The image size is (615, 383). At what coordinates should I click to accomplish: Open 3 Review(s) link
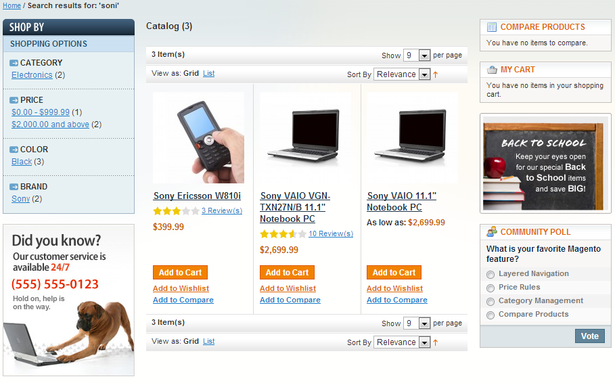tap(222, 210)
